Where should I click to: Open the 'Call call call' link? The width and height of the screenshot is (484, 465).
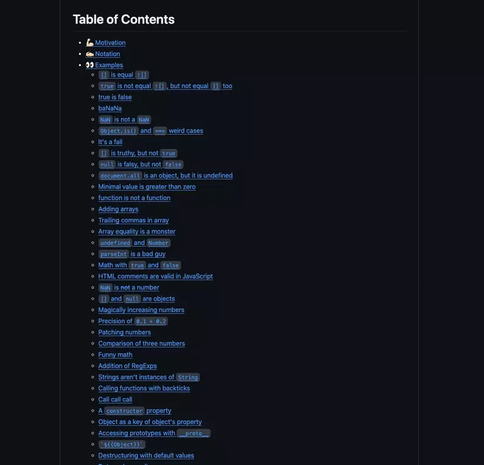coord(115,399)
